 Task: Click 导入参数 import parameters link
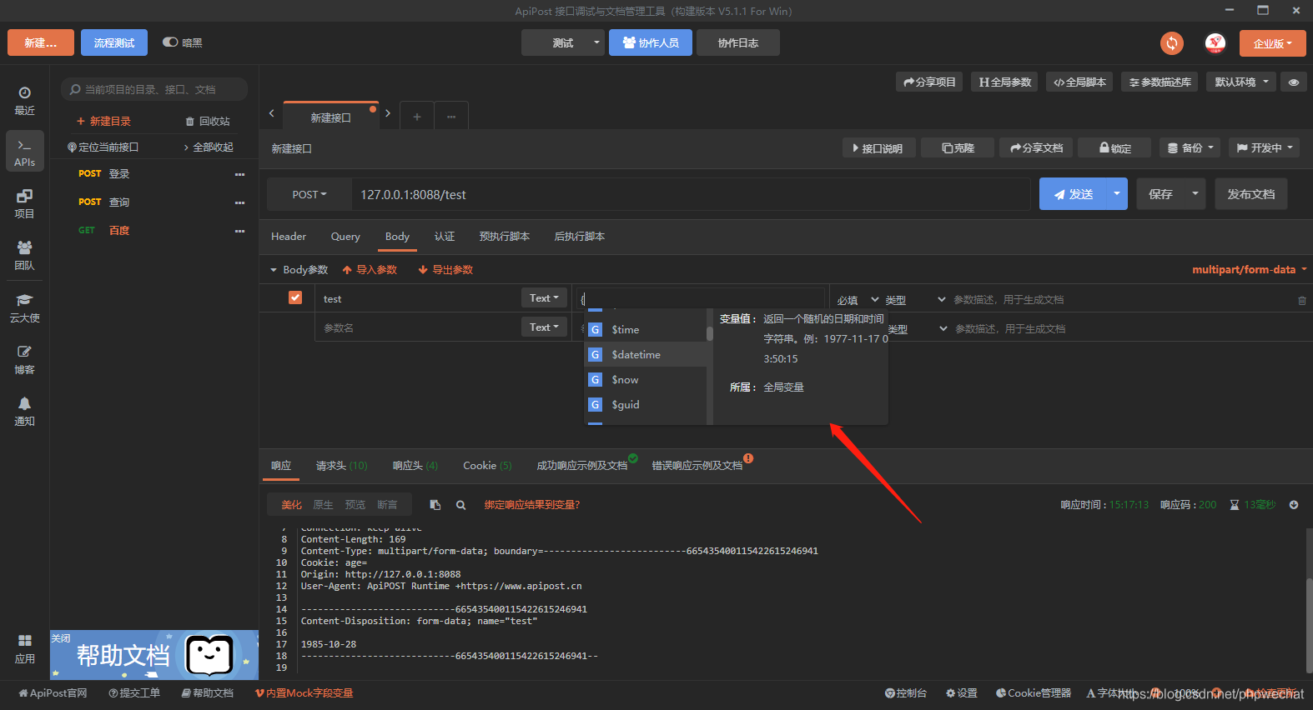pos(370,269)
